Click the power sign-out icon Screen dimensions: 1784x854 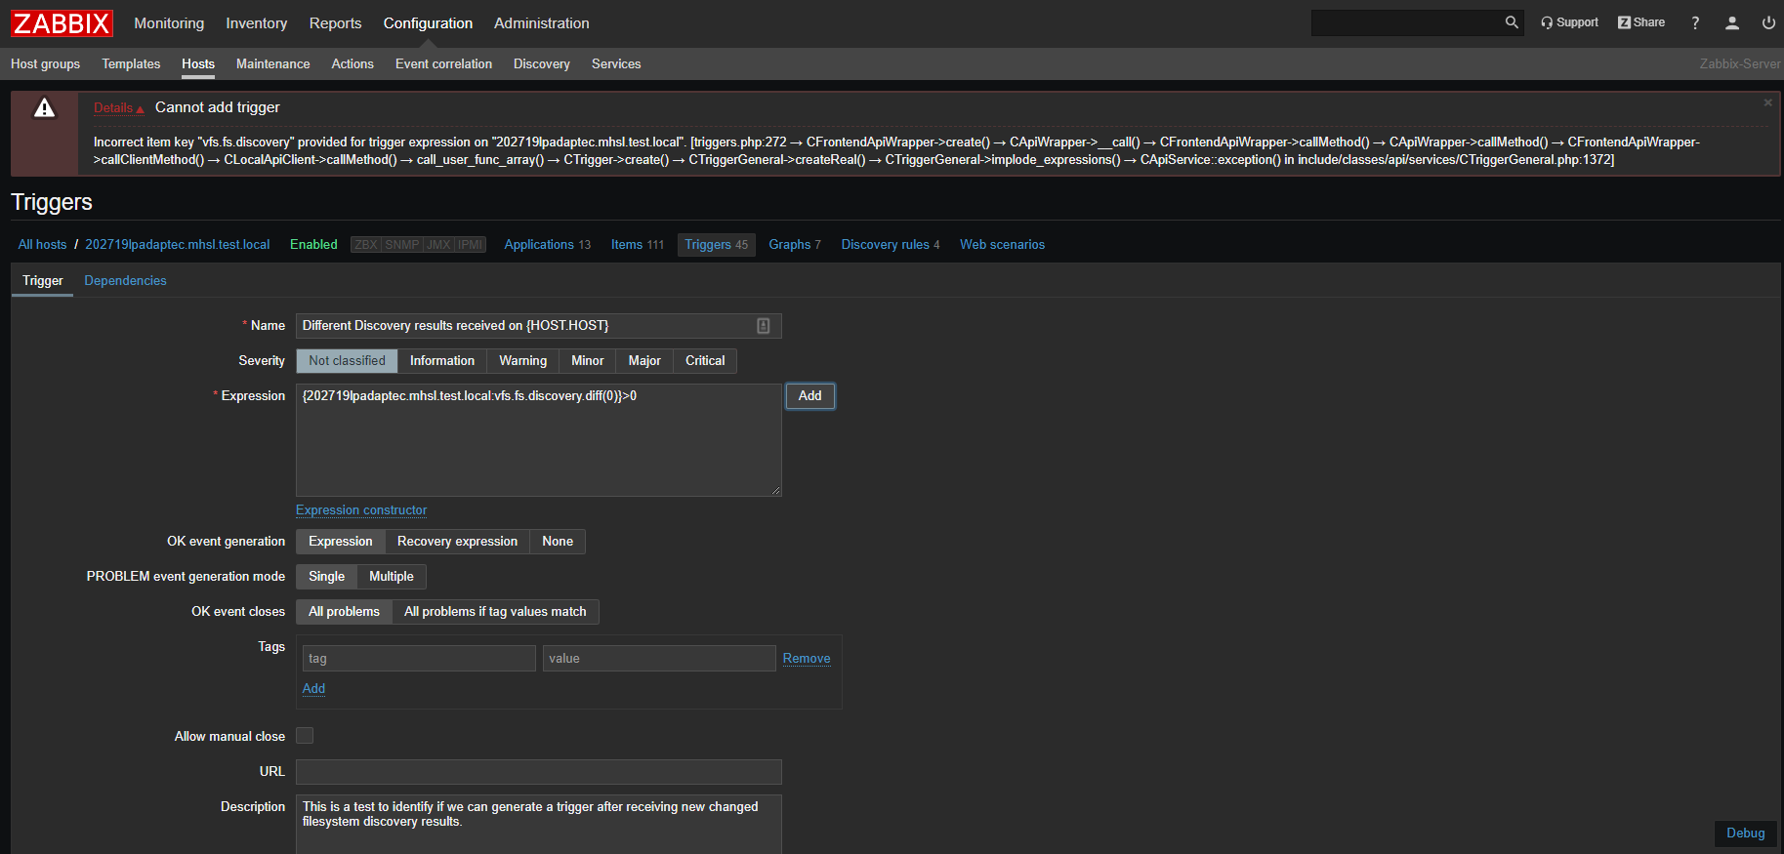(x=1768, y=23)
